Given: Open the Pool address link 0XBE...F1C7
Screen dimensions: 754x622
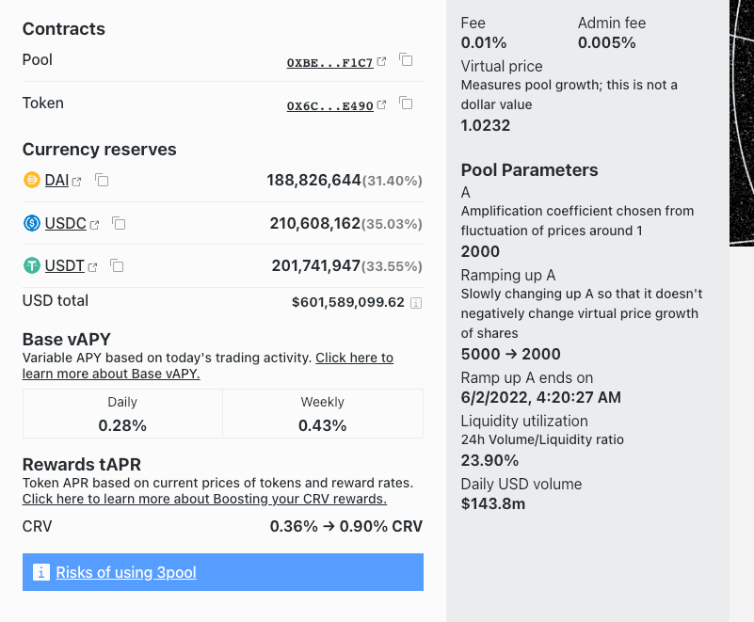Looking at the screenshot, I should pyautogui.click(x=329, y=63).
